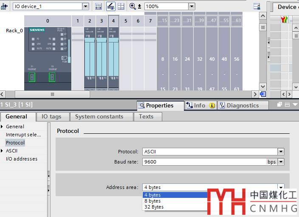Click left PROFINET port on interface module

pyautogui.click(x=32, y=77)
